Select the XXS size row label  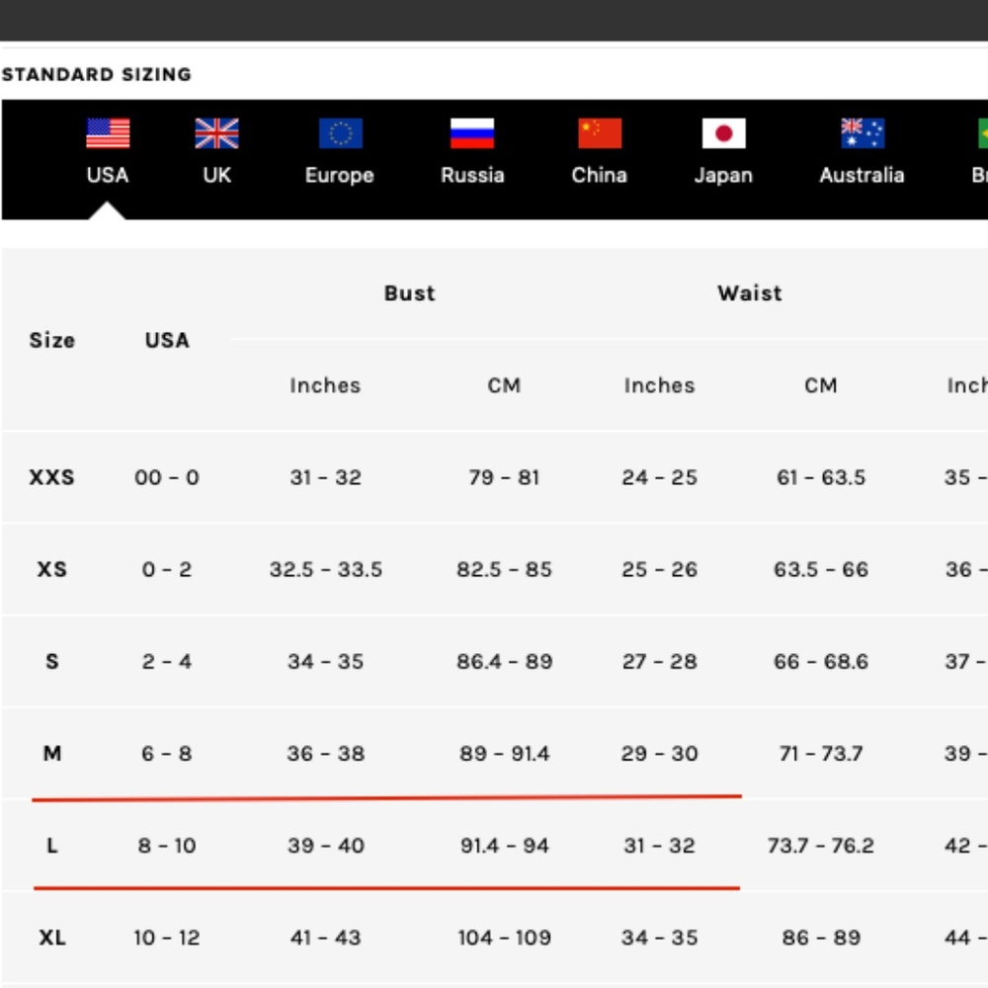tap(51, 477)
